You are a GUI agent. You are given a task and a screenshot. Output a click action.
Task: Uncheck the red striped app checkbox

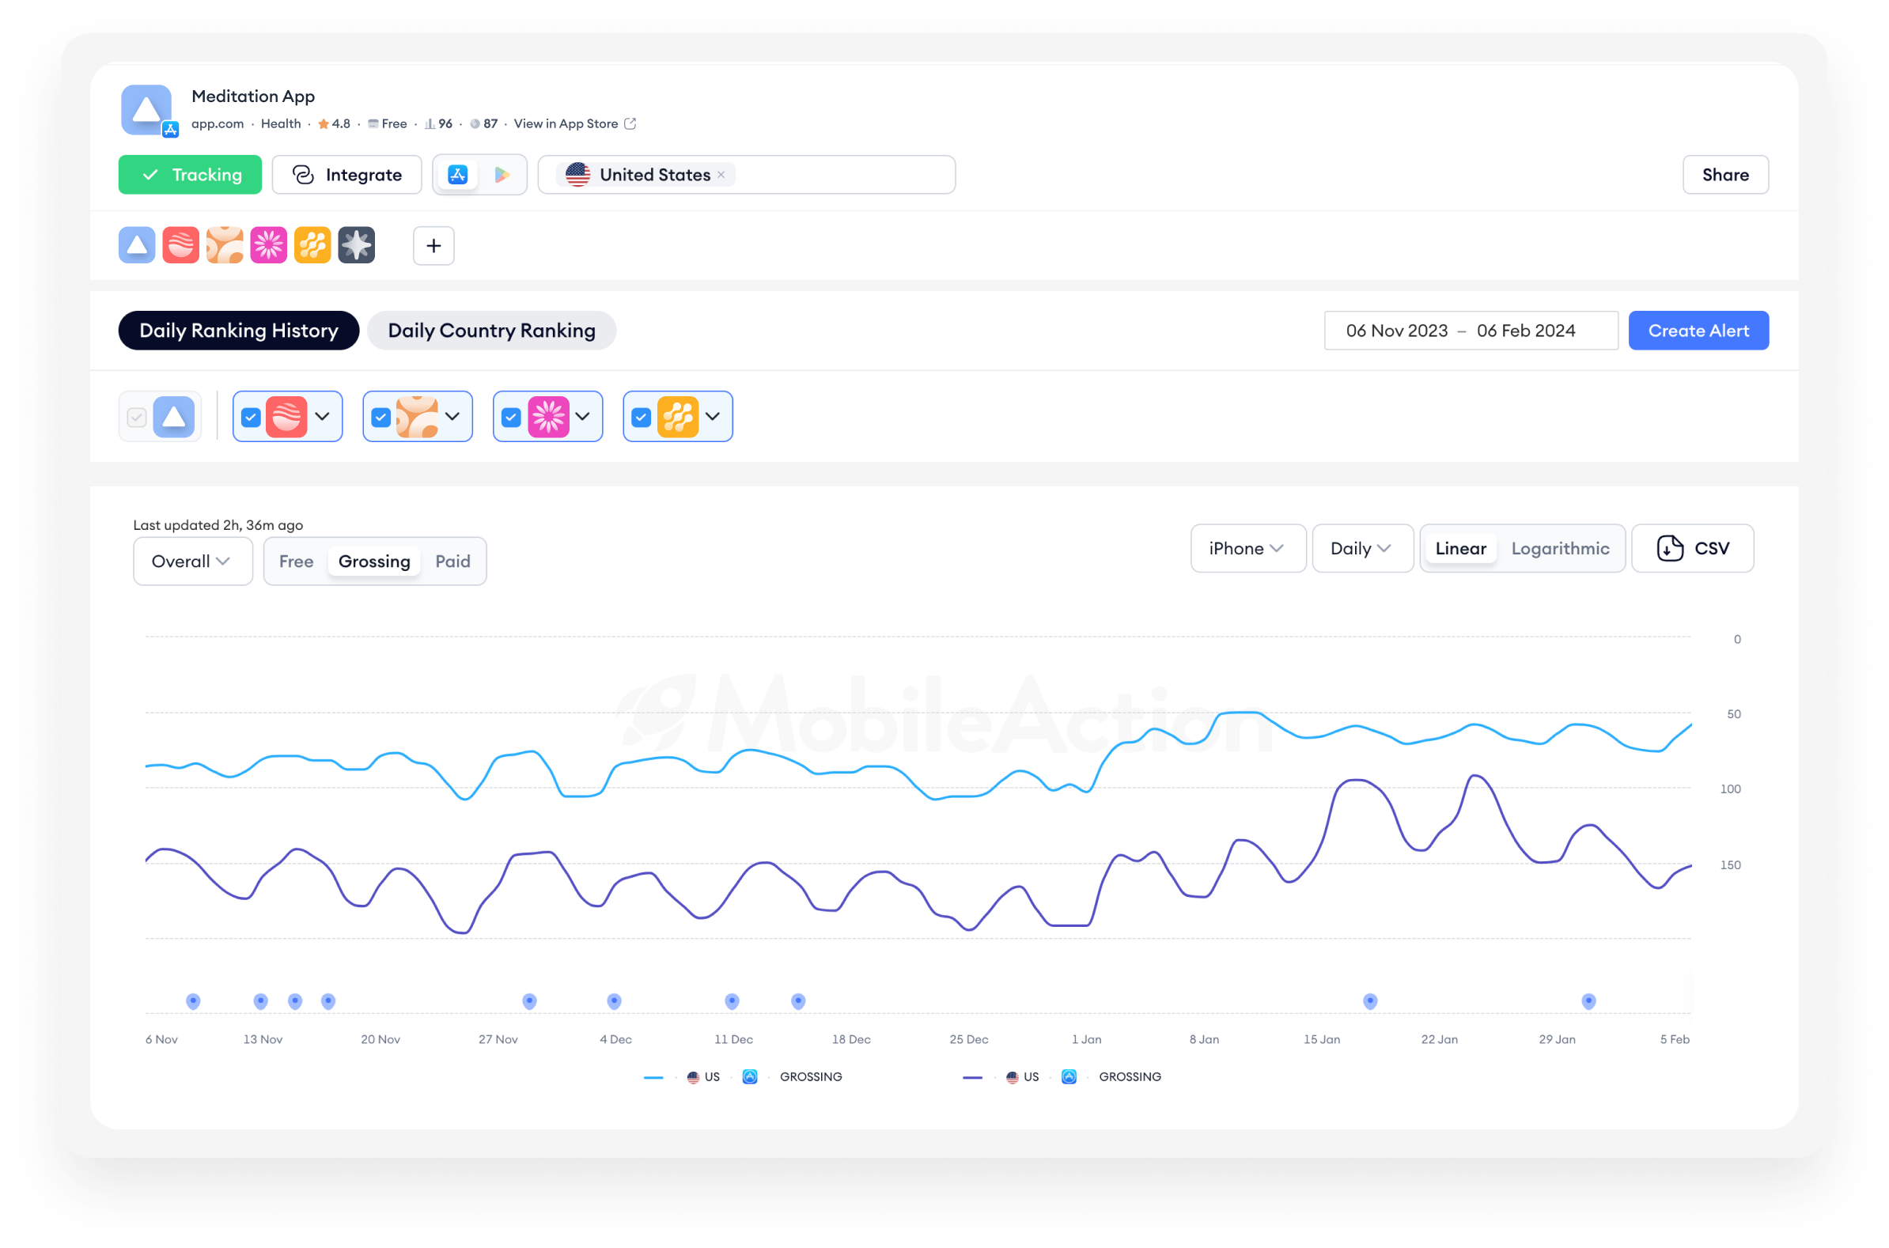pyautogui.click(x=251, y=417)
